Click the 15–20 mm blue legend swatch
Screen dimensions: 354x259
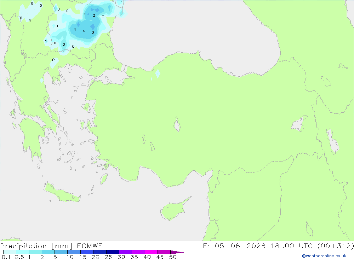pos(87,252)
